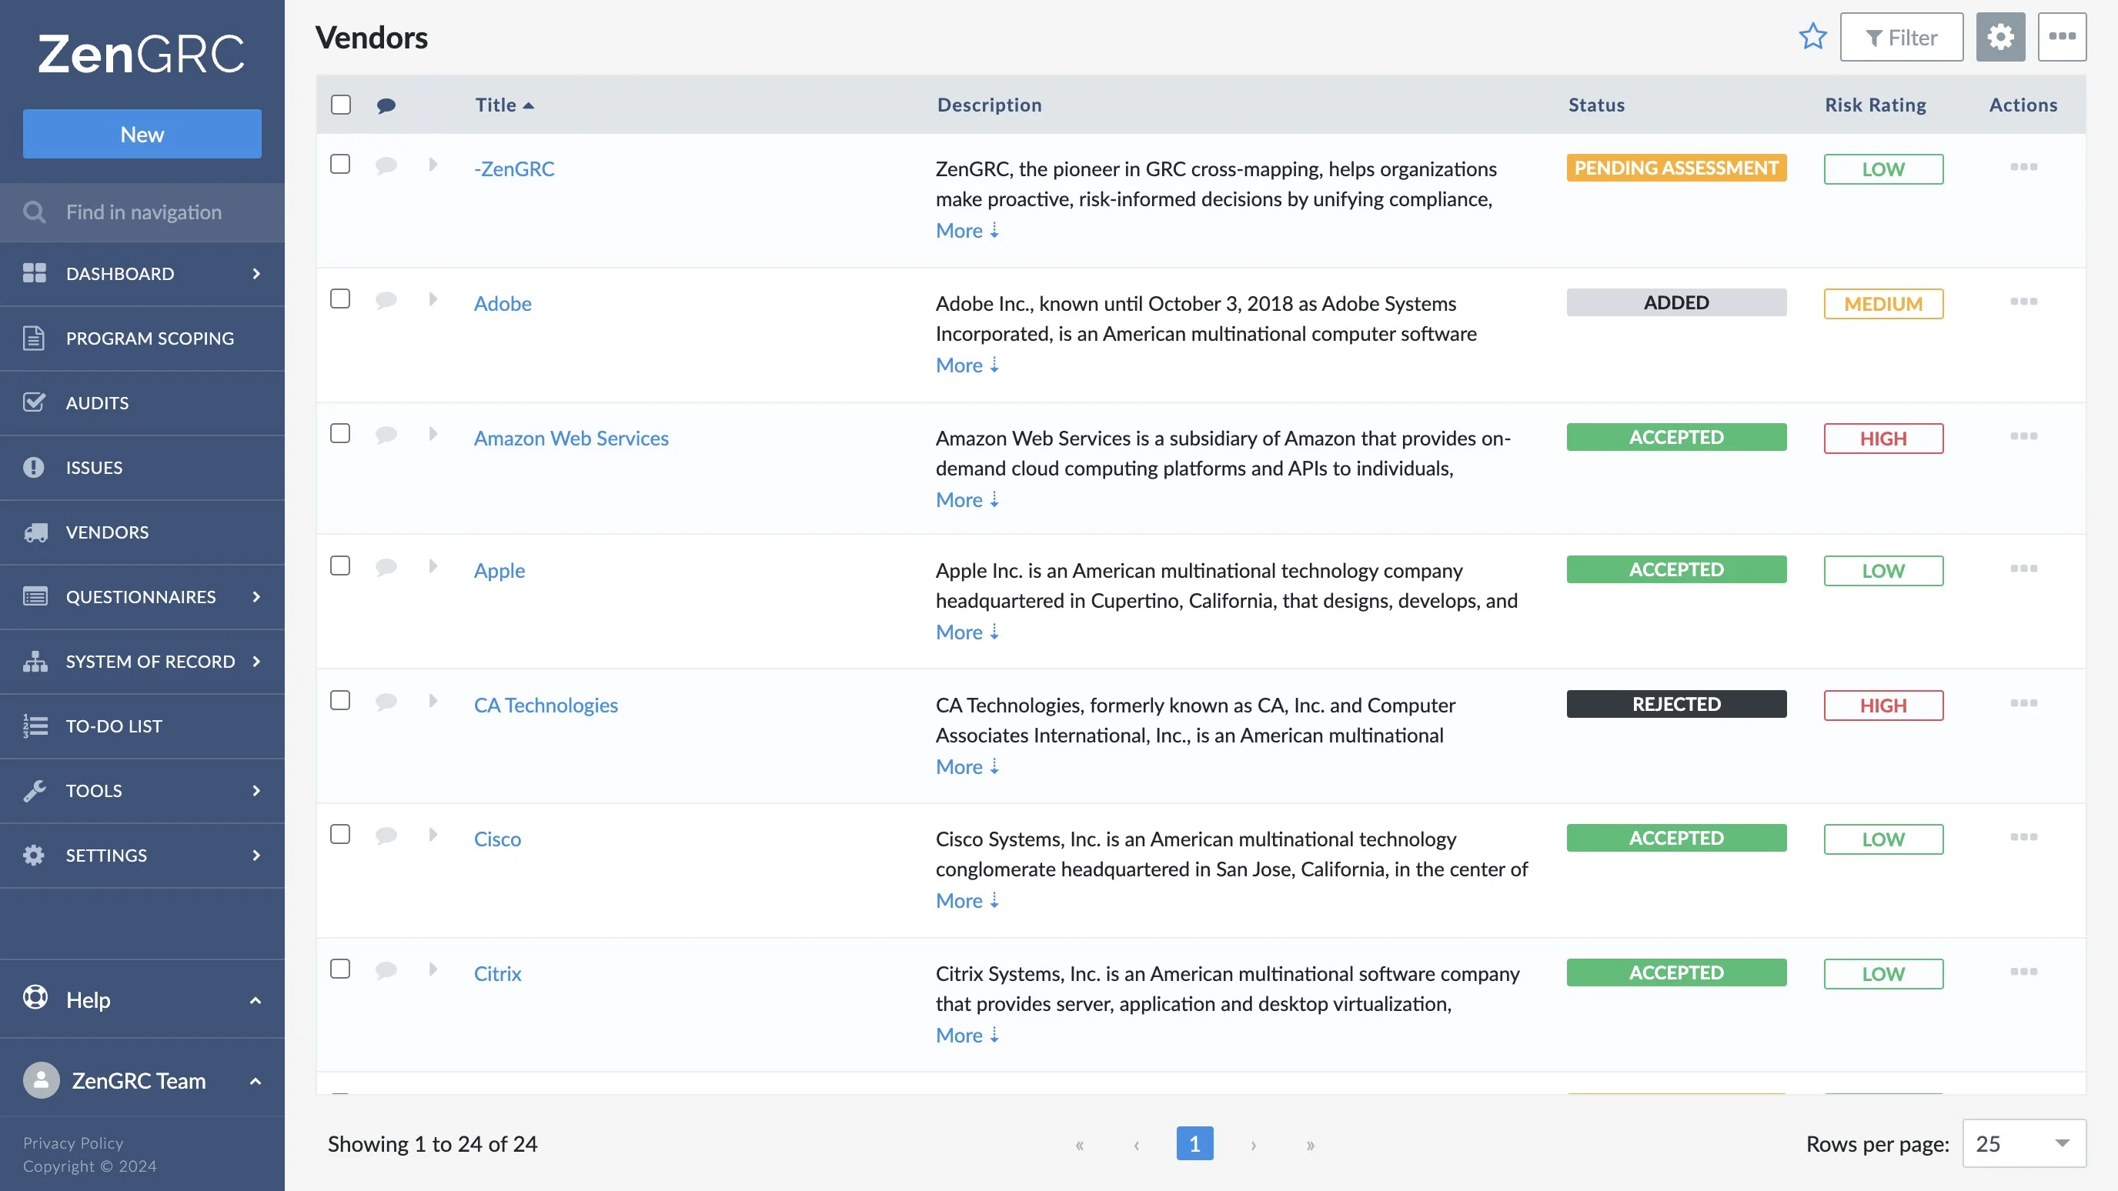Screen dimensions: 2118x1191
Task: Open the Rows per page dropdown
Action: click(2023, 1143)
